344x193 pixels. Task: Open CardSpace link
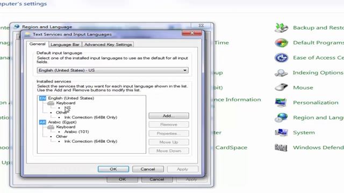(x=231, y=147)
